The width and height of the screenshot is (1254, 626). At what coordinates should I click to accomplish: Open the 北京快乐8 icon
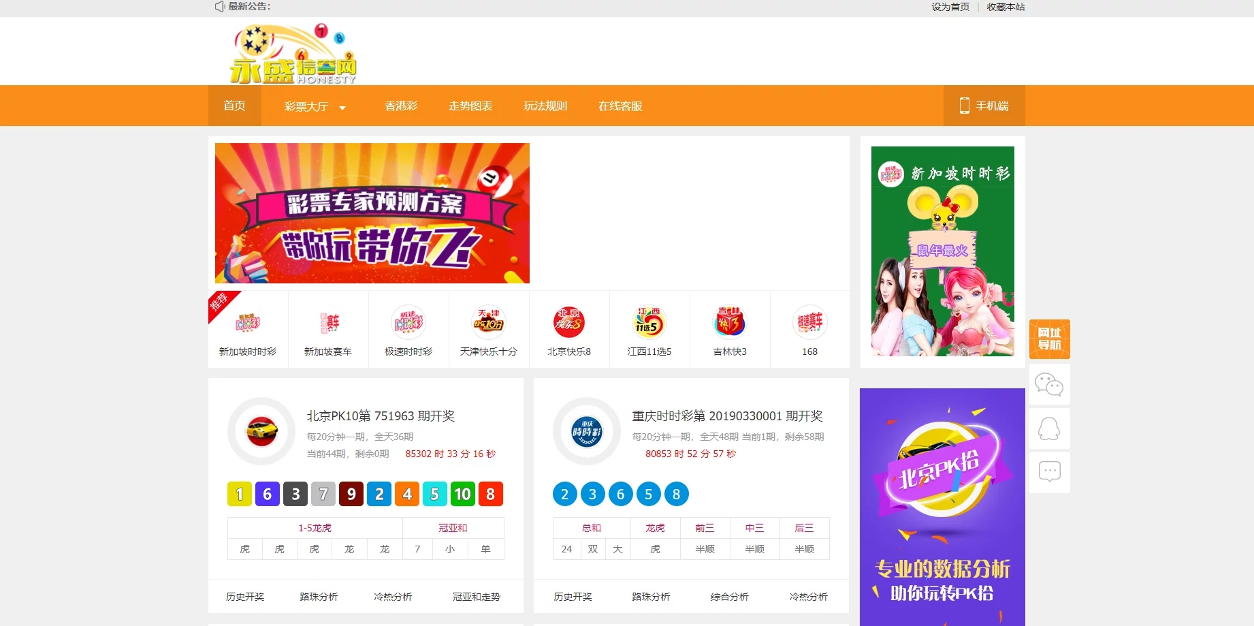pyautogui.click(x=569, y=322)
